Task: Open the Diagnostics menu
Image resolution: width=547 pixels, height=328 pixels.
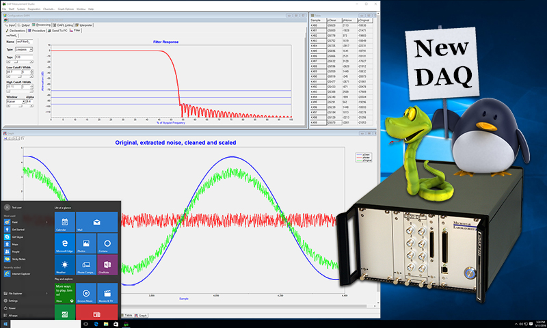Action: [x=34, y=9]
